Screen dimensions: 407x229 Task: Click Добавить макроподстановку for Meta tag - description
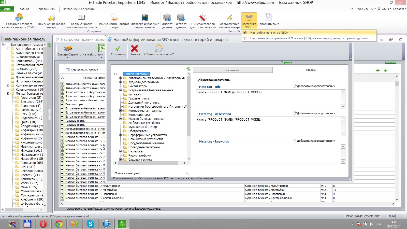(314, 113)
